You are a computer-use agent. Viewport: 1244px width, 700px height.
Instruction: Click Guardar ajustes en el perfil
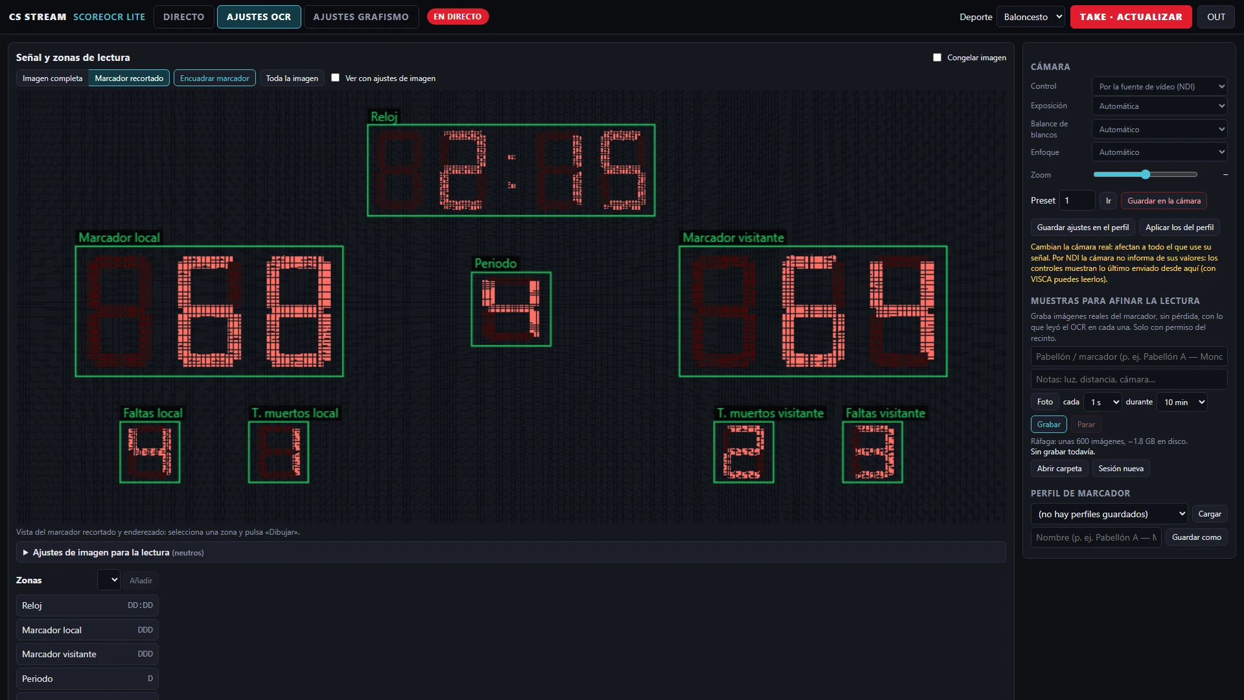click(1083, 227)
